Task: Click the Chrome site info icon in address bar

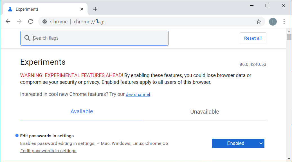Action: tap(44, 22)
